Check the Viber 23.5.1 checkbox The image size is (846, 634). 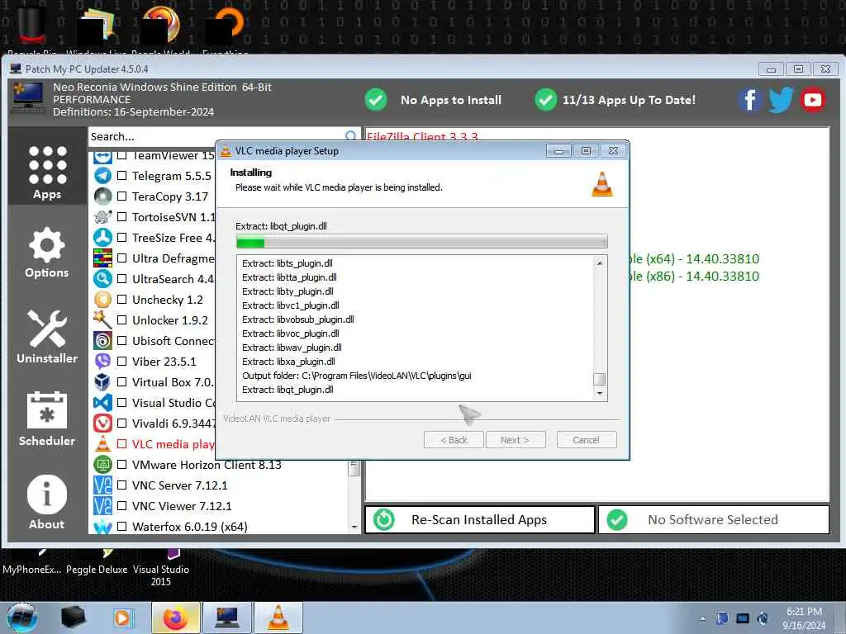pos(122,362)
